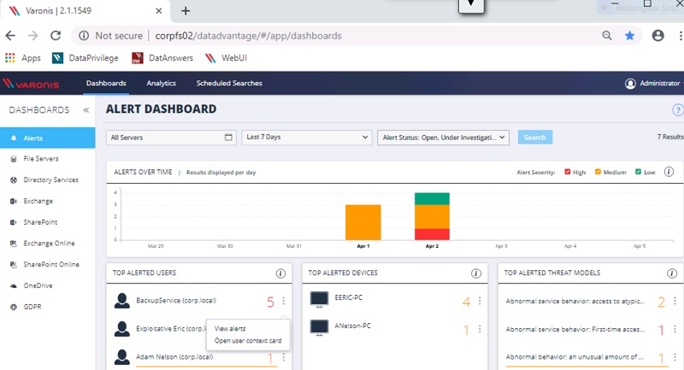The height and width of the screenshot is (370, 684).
Task: Close the Varonis browser tab
Action: click(159, 11)
